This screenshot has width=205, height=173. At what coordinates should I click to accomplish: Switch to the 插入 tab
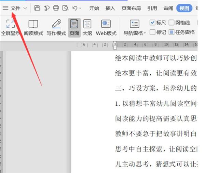tap(110, 8)
